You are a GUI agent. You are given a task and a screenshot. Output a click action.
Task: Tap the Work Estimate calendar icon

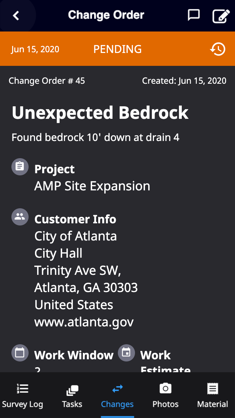coord(126,353)
